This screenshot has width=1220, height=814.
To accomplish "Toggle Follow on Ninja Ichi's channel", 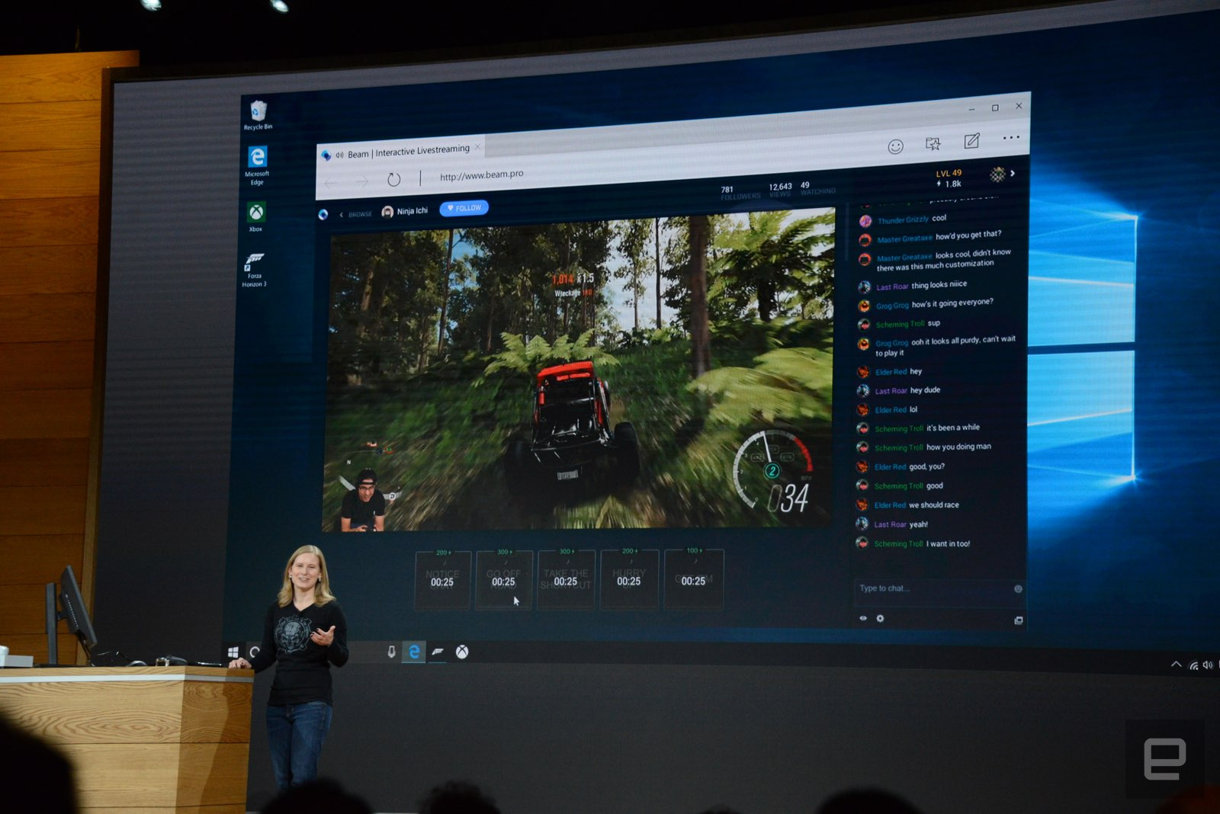I will click(x=464, y=207).
